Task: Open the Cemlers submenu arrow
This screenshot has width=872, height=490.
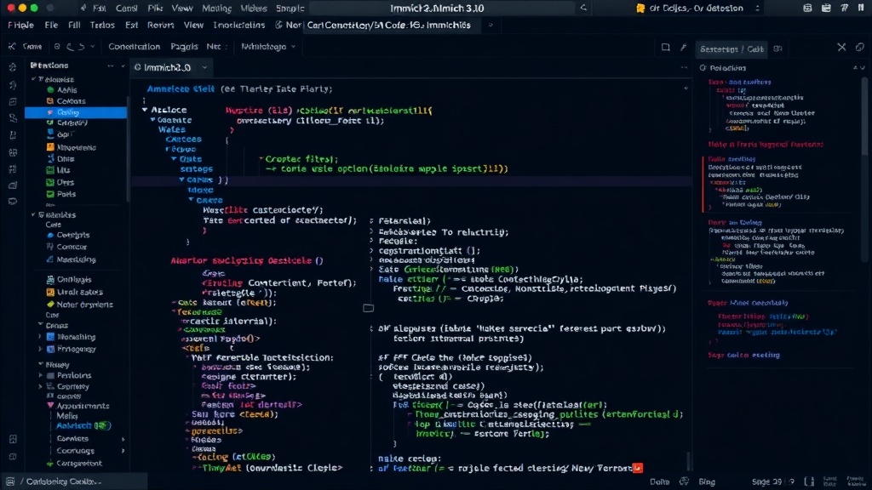Action: [x=123, y=439]
